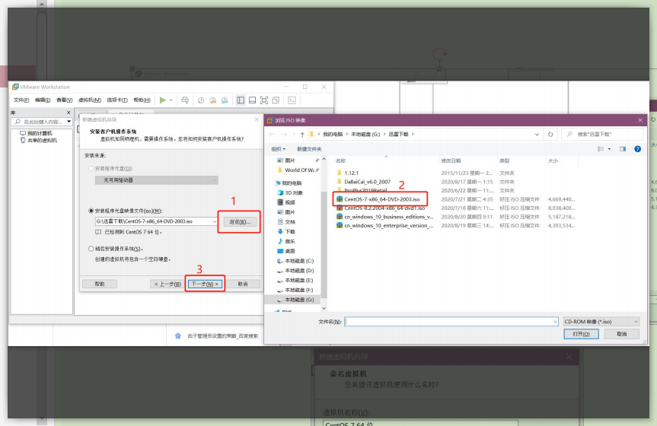This screenshot has height=426, width=657.
Task: Navigate back in the ISO browse dialog
Action: pos(272,135)
